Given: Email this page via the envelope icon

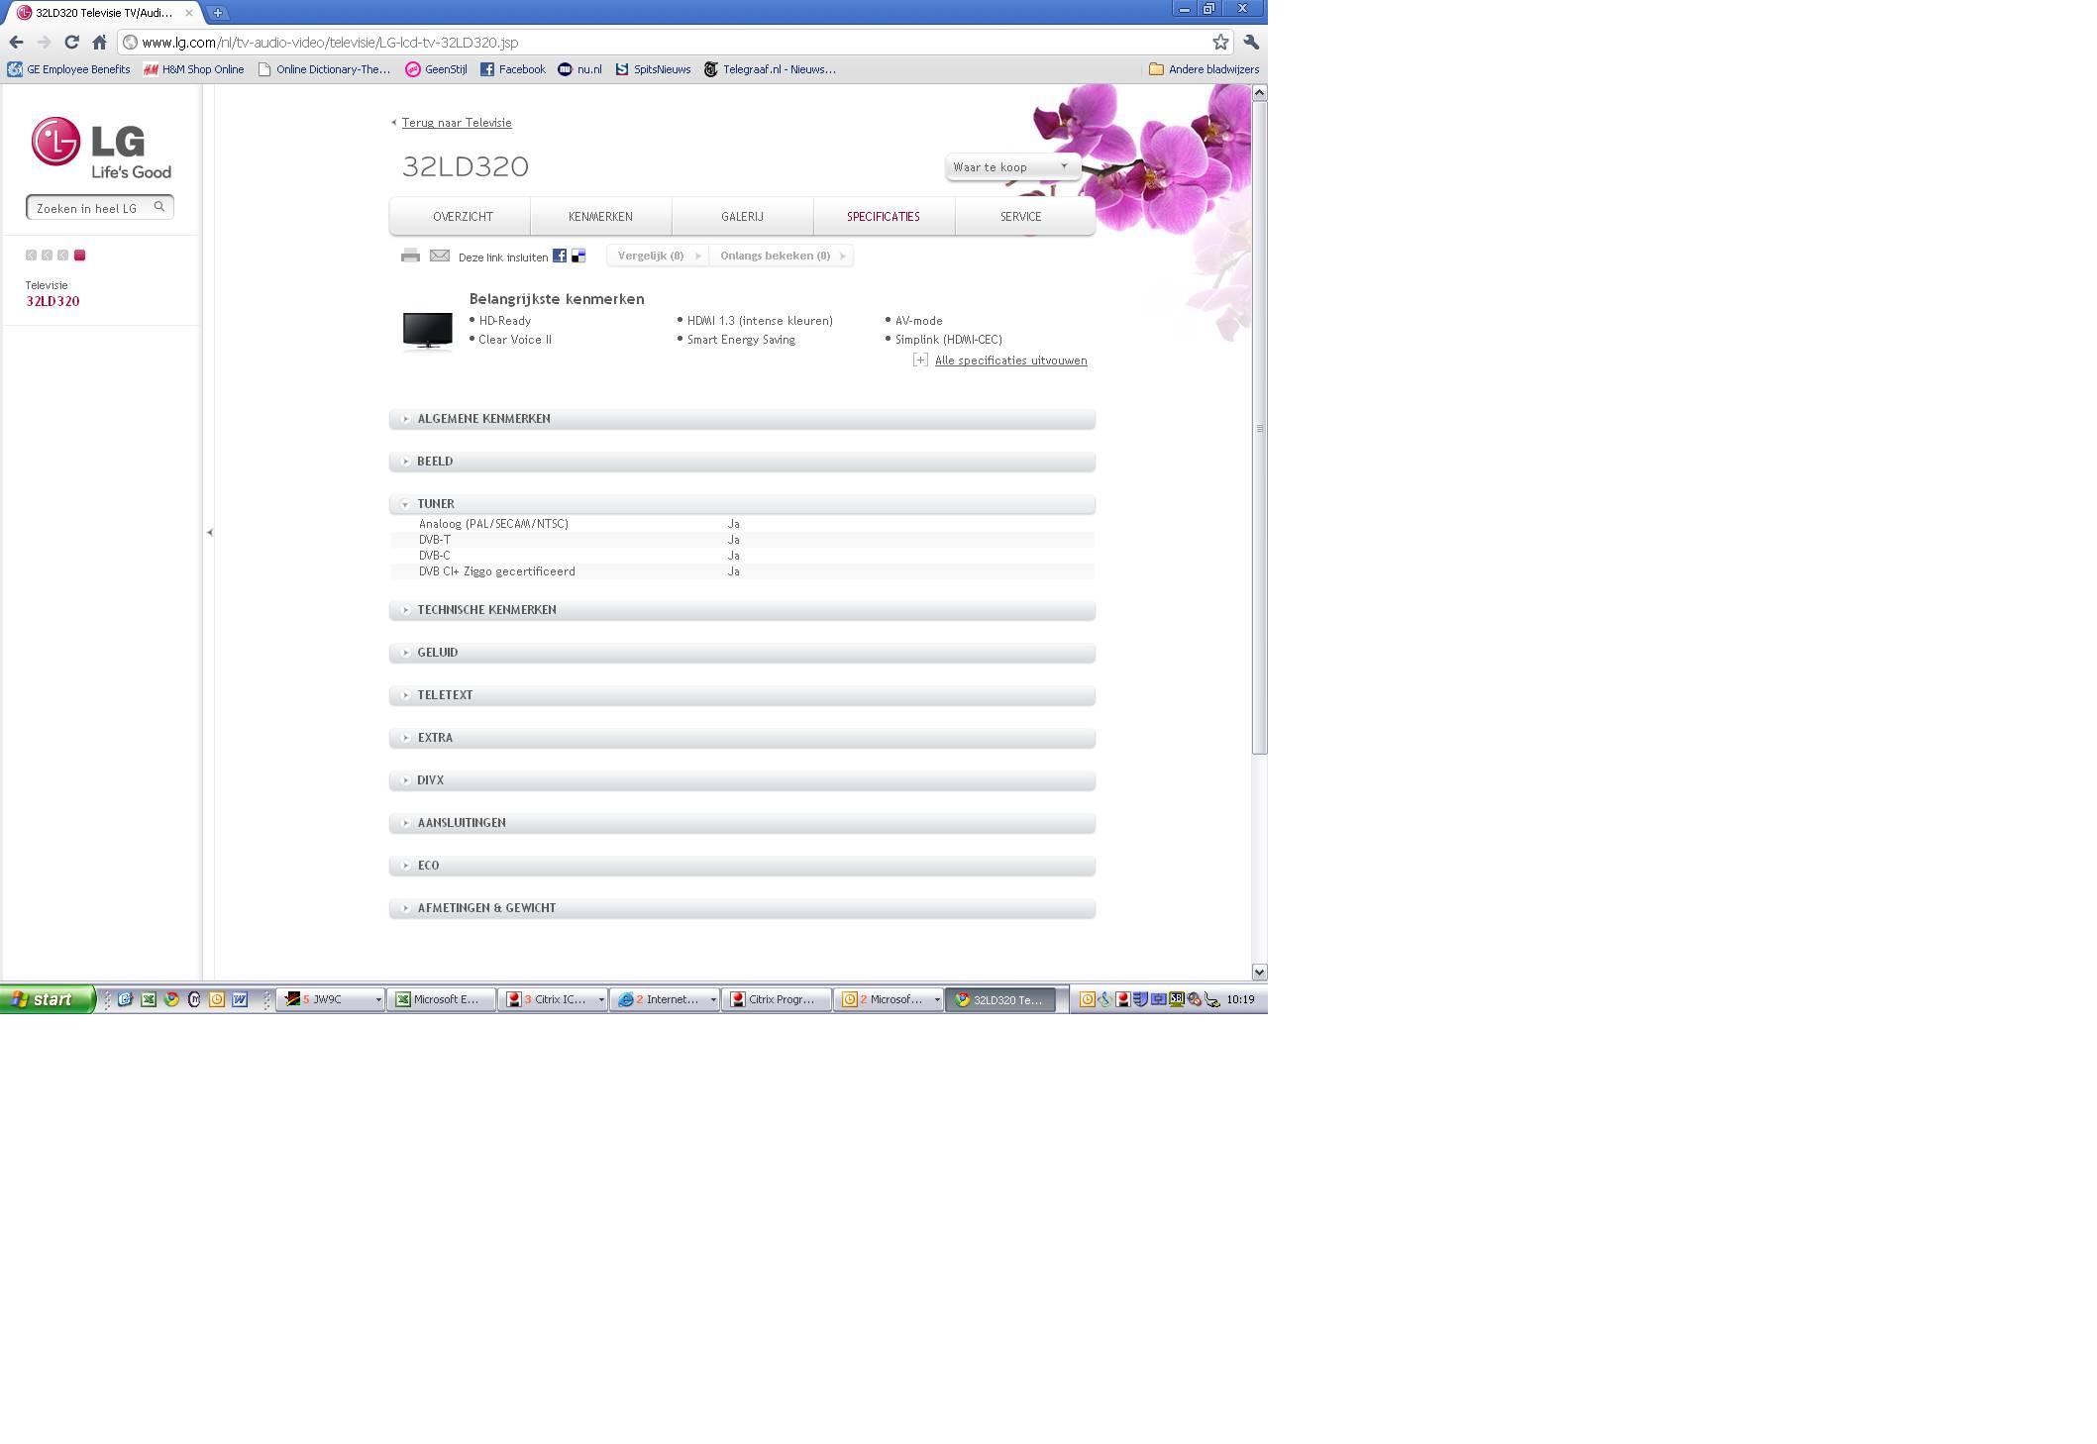Looking at the screenshot, I should coord(440,256).
